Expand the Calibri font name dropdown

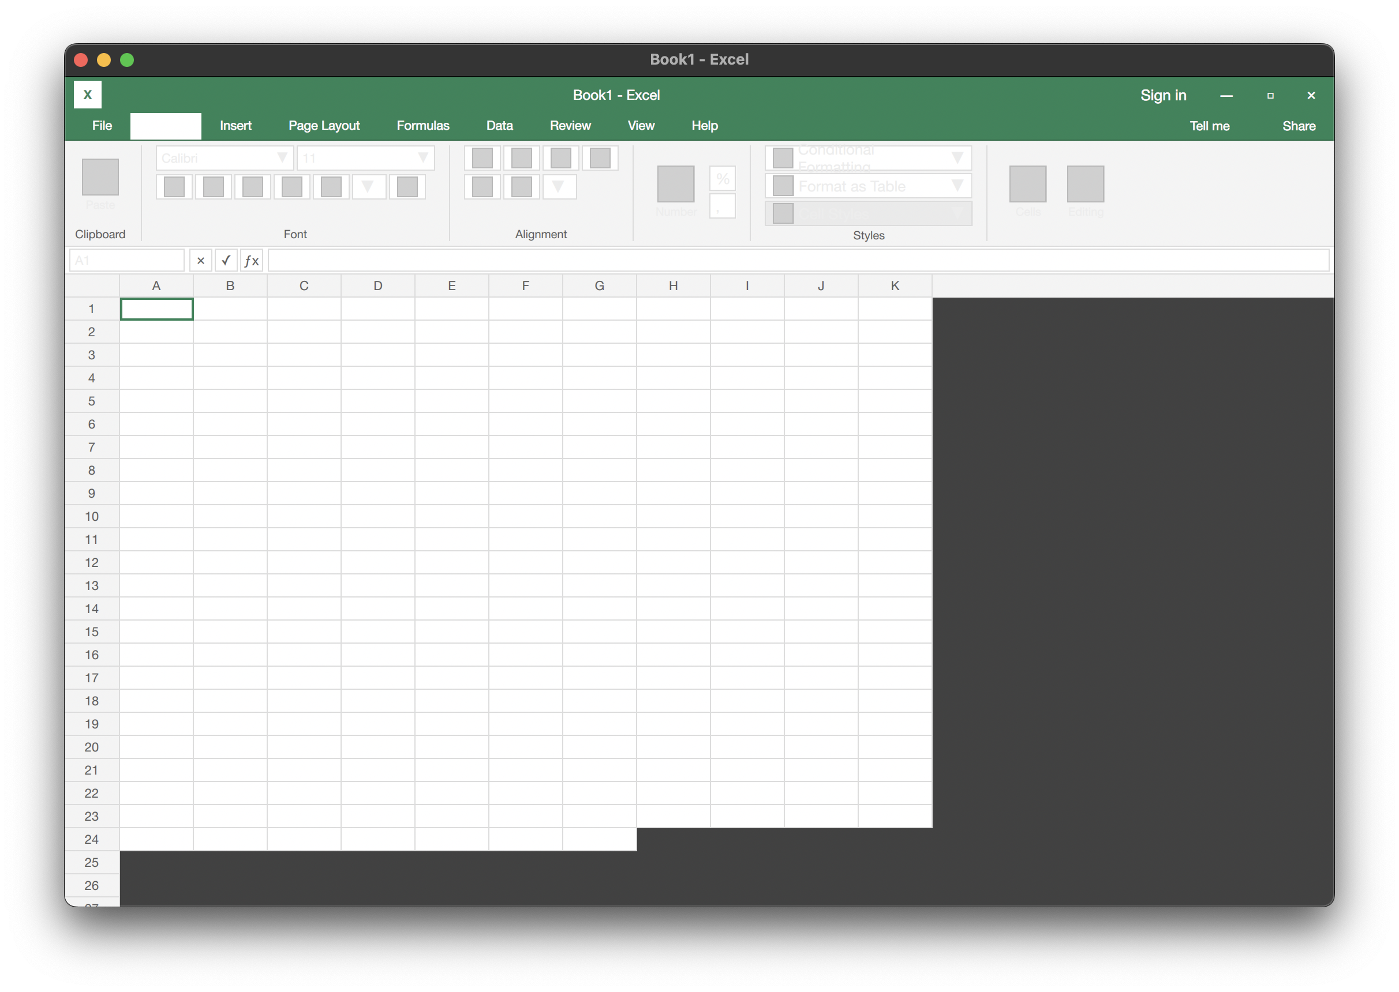point(282,157)
